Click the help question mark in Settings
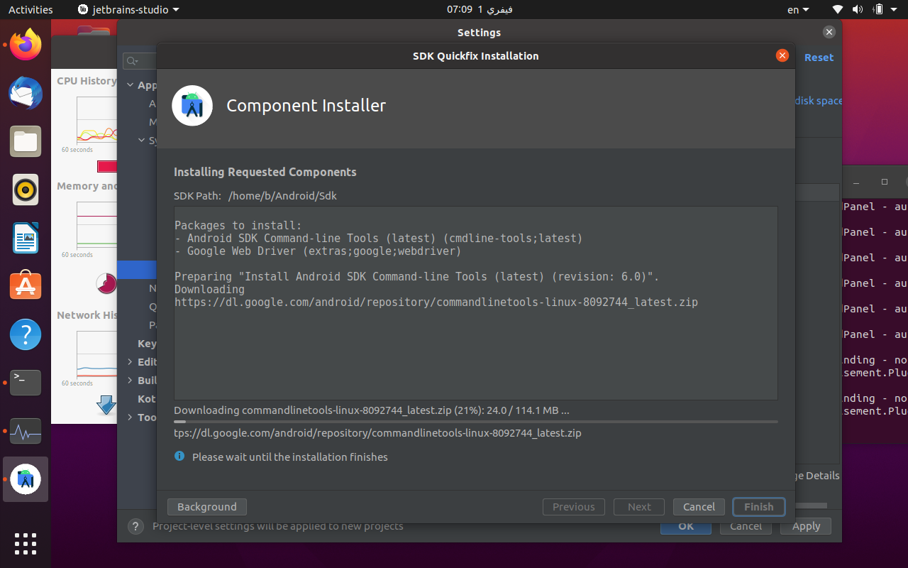This screenshot has width=908, height=568. pos(135,526)
